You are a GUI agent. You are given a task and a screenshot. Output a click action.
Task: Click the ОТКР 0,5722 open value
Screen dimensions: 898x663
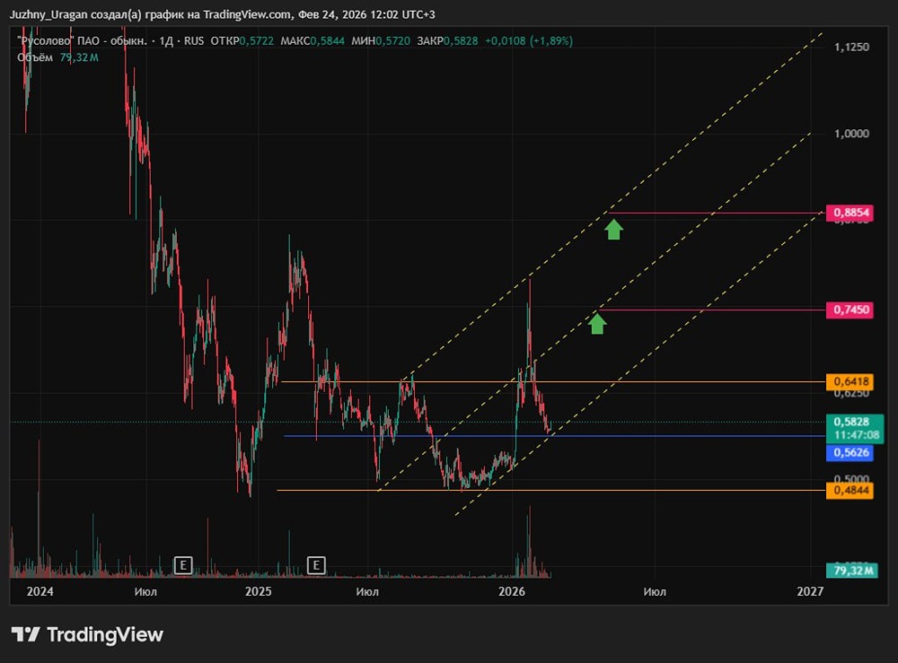point(242,40)
